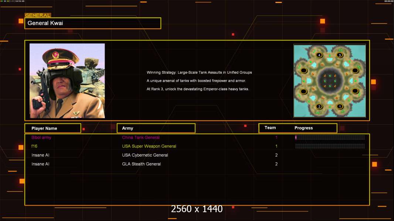394x221 pixels.
Task: Select start position 1 on the map
Action: pyautogui.click(x=340, y=106)
